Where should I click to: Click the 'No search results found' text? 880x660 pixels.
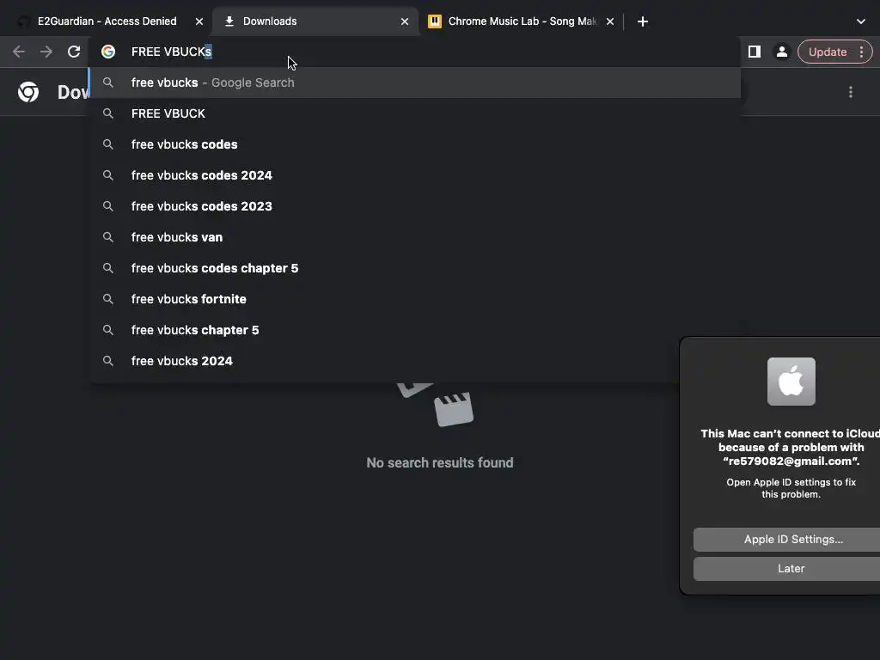coord(440,462)
